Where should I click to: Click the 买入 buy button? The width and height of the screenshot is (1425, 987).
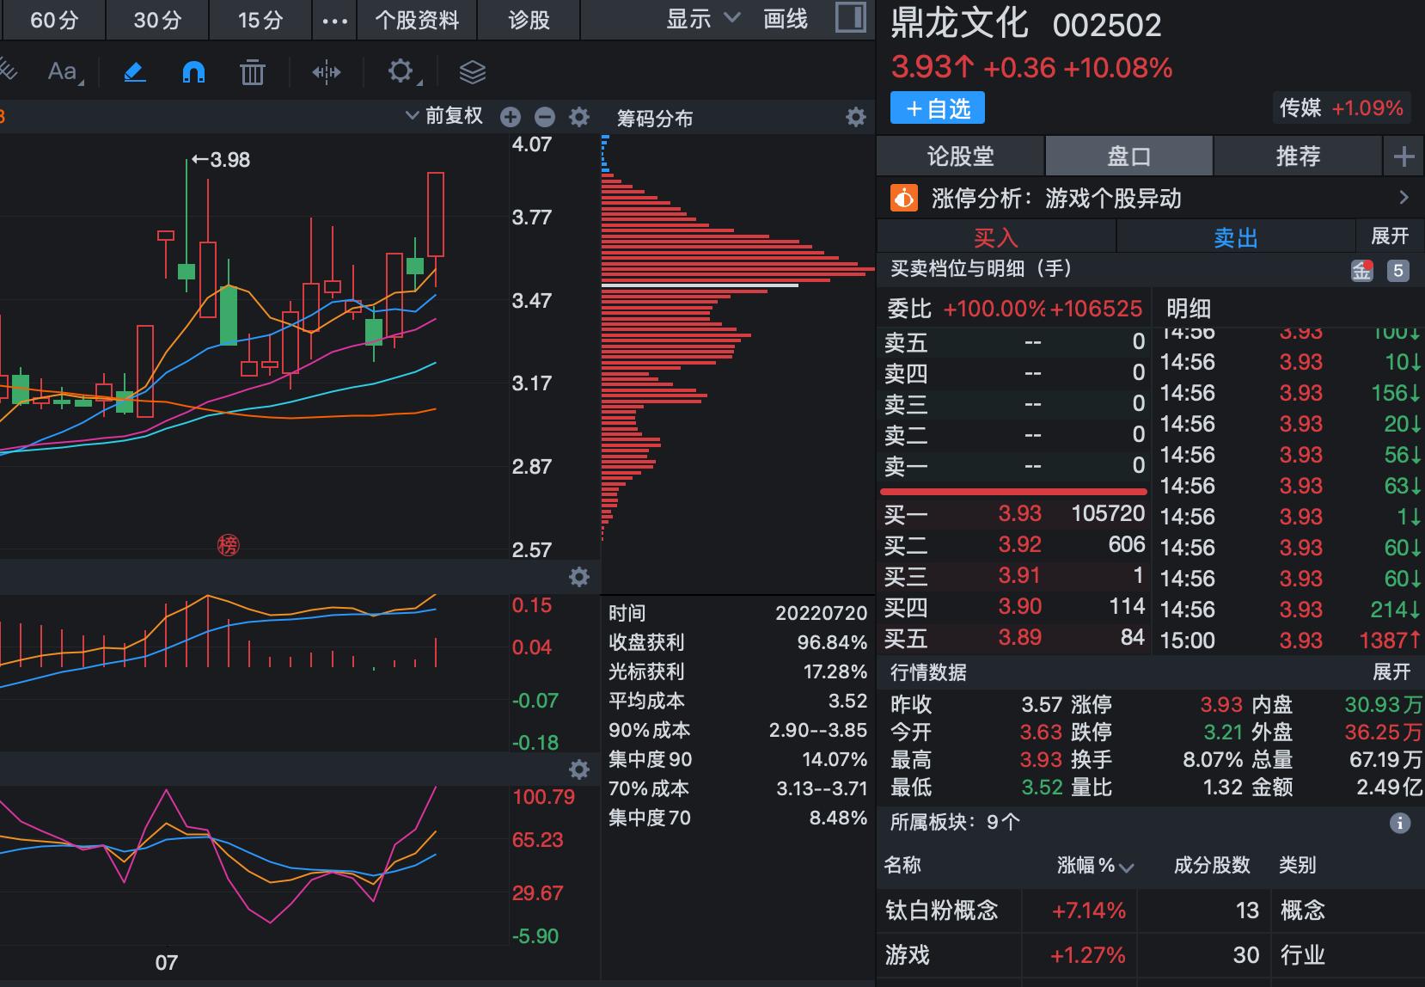[x=996, y=237]
